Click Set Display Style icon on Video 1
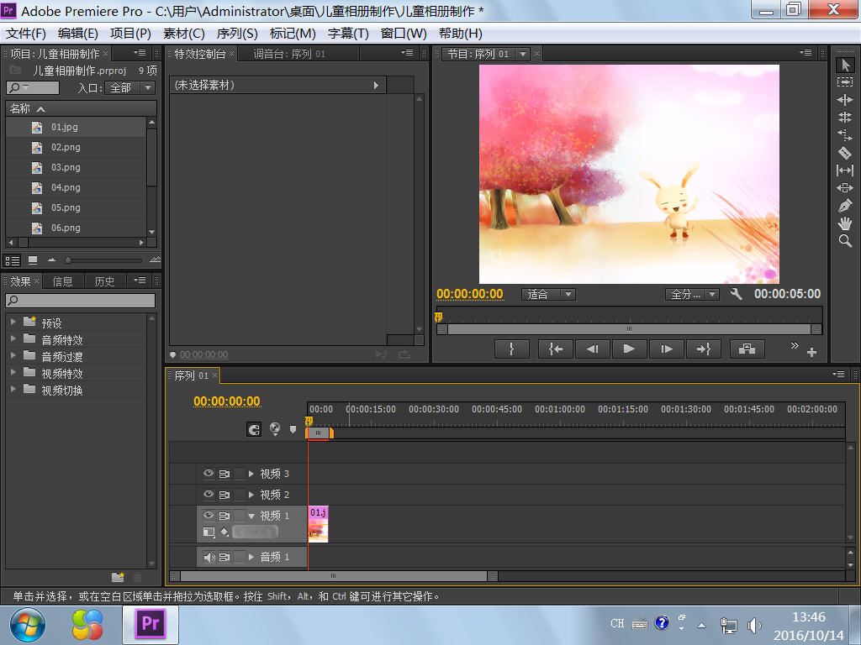This screenshot has width=861, height=645. point(209,532)
